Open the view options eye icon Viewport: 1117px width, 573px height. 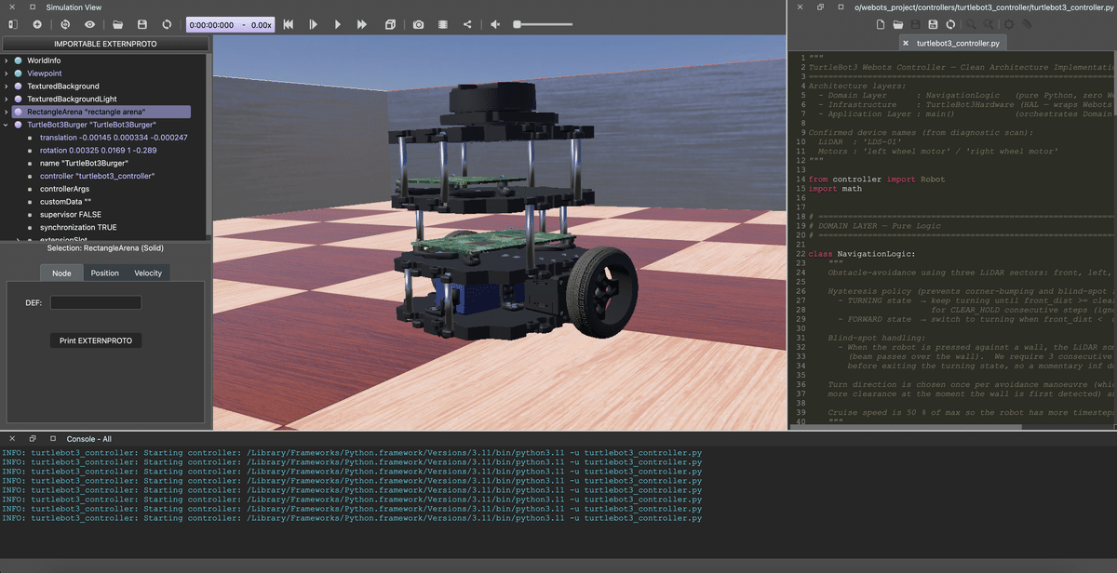(x=90, y=24)
